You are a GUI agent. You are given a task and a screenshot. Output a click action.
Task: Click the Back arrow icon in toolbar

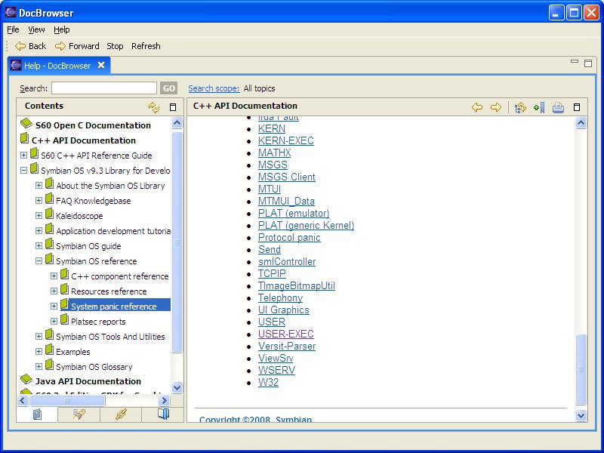(20, 46)
